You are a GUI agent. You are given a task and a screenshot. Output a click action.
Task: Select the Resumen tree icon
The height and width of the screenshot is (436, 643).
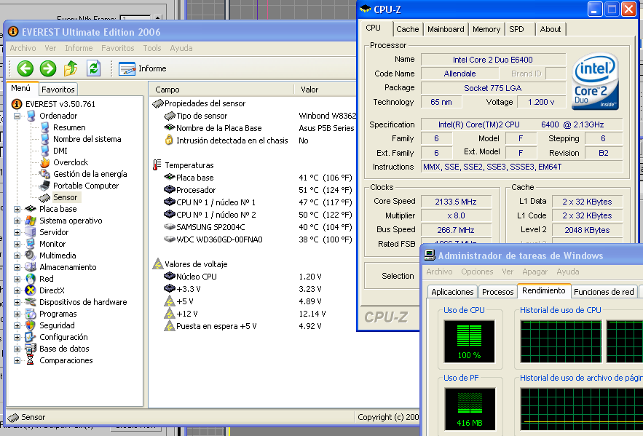click(44, 127)
